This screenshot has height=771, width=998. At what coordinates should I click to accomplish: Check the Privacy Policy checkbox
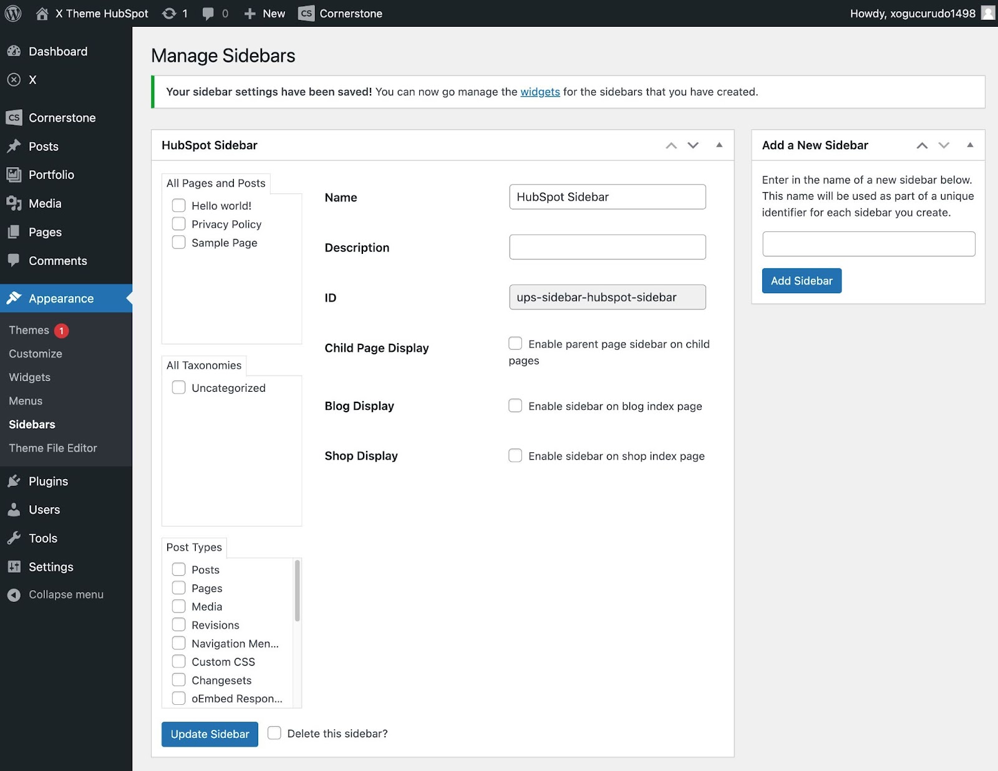pyautogui.click(x=179, y=224)
